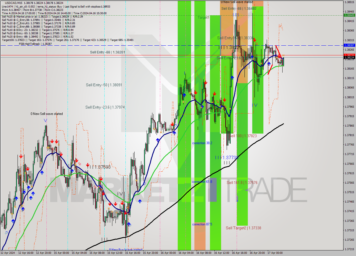Click the '12 Apr 2024' time axis label
The image size is (356, 256).
pyautogui.click(x=8, y=253)
